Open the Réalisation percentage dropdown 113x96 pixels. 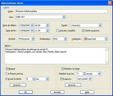(65, 39)
